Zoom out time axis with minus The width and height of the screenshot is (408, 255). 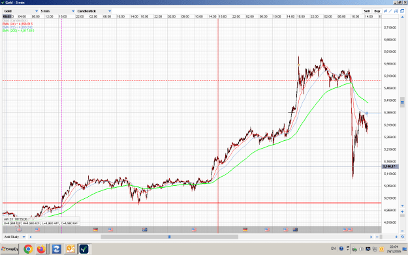[377, 237]
